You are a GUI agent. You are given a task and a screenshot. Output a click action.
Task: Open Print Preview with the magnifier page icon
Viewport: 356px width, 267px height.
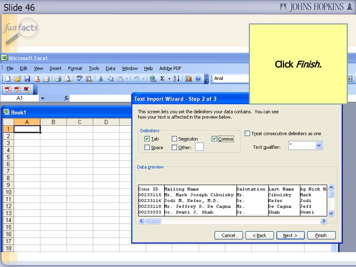tap(67, 79)
